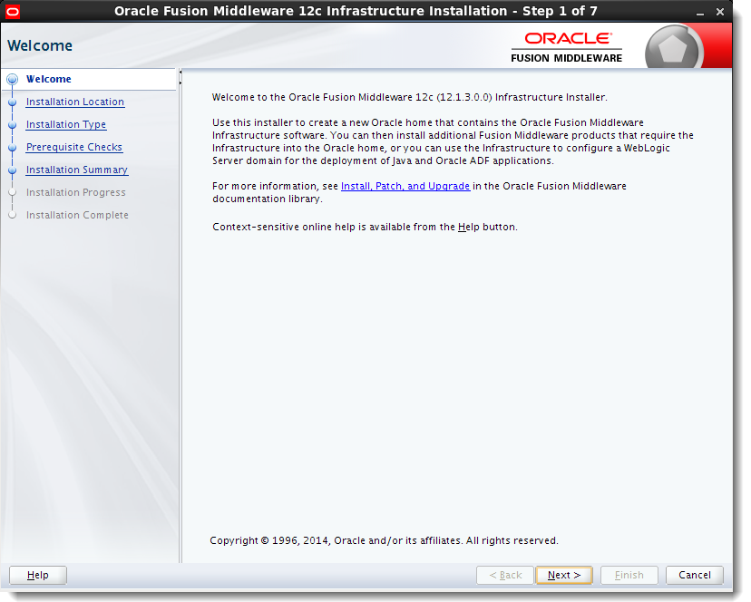Click the Installation Progress step bullet

pos(13,192)
